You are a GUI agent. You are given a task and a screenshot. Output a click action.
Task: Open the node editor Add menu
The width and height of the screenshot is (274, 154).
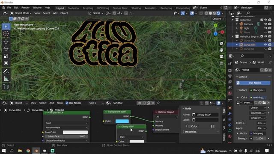(x=51, y=103)
